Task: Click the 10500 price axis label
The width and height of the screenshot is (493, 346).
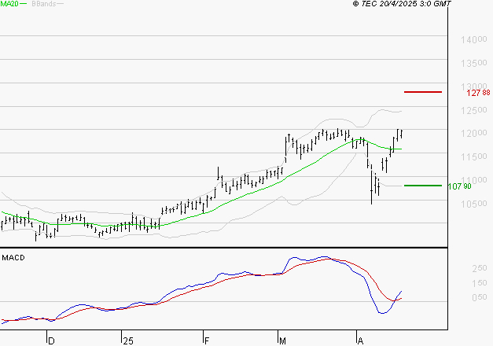Action: (x=474, y=204)
